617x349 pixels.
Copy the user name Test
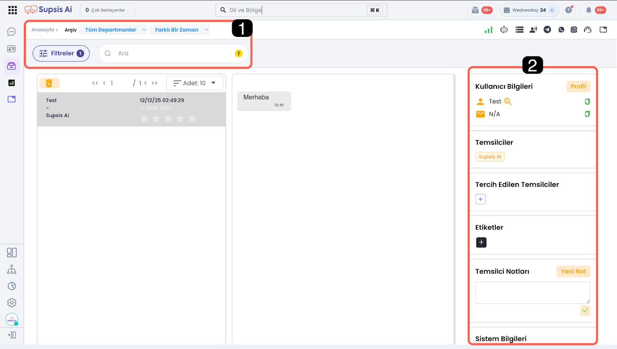tap(587, 101)
